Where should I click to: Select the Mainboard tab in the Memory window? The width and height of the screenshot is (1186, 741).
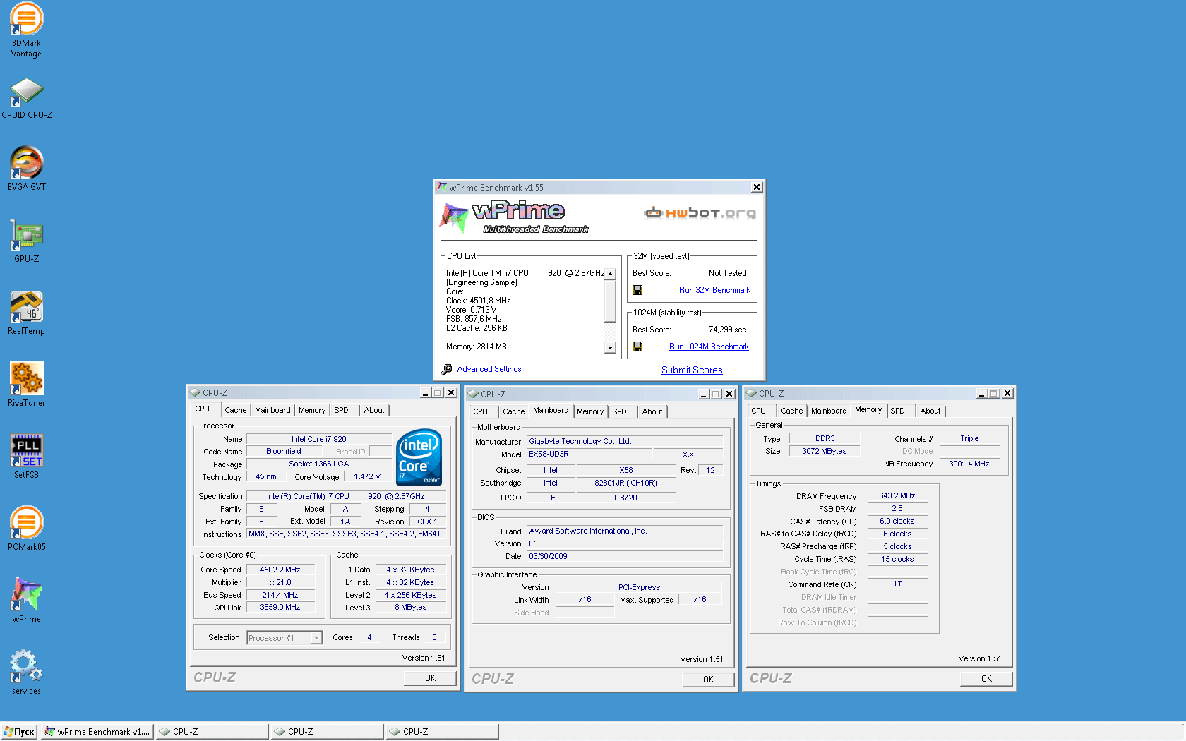[829, 411]
